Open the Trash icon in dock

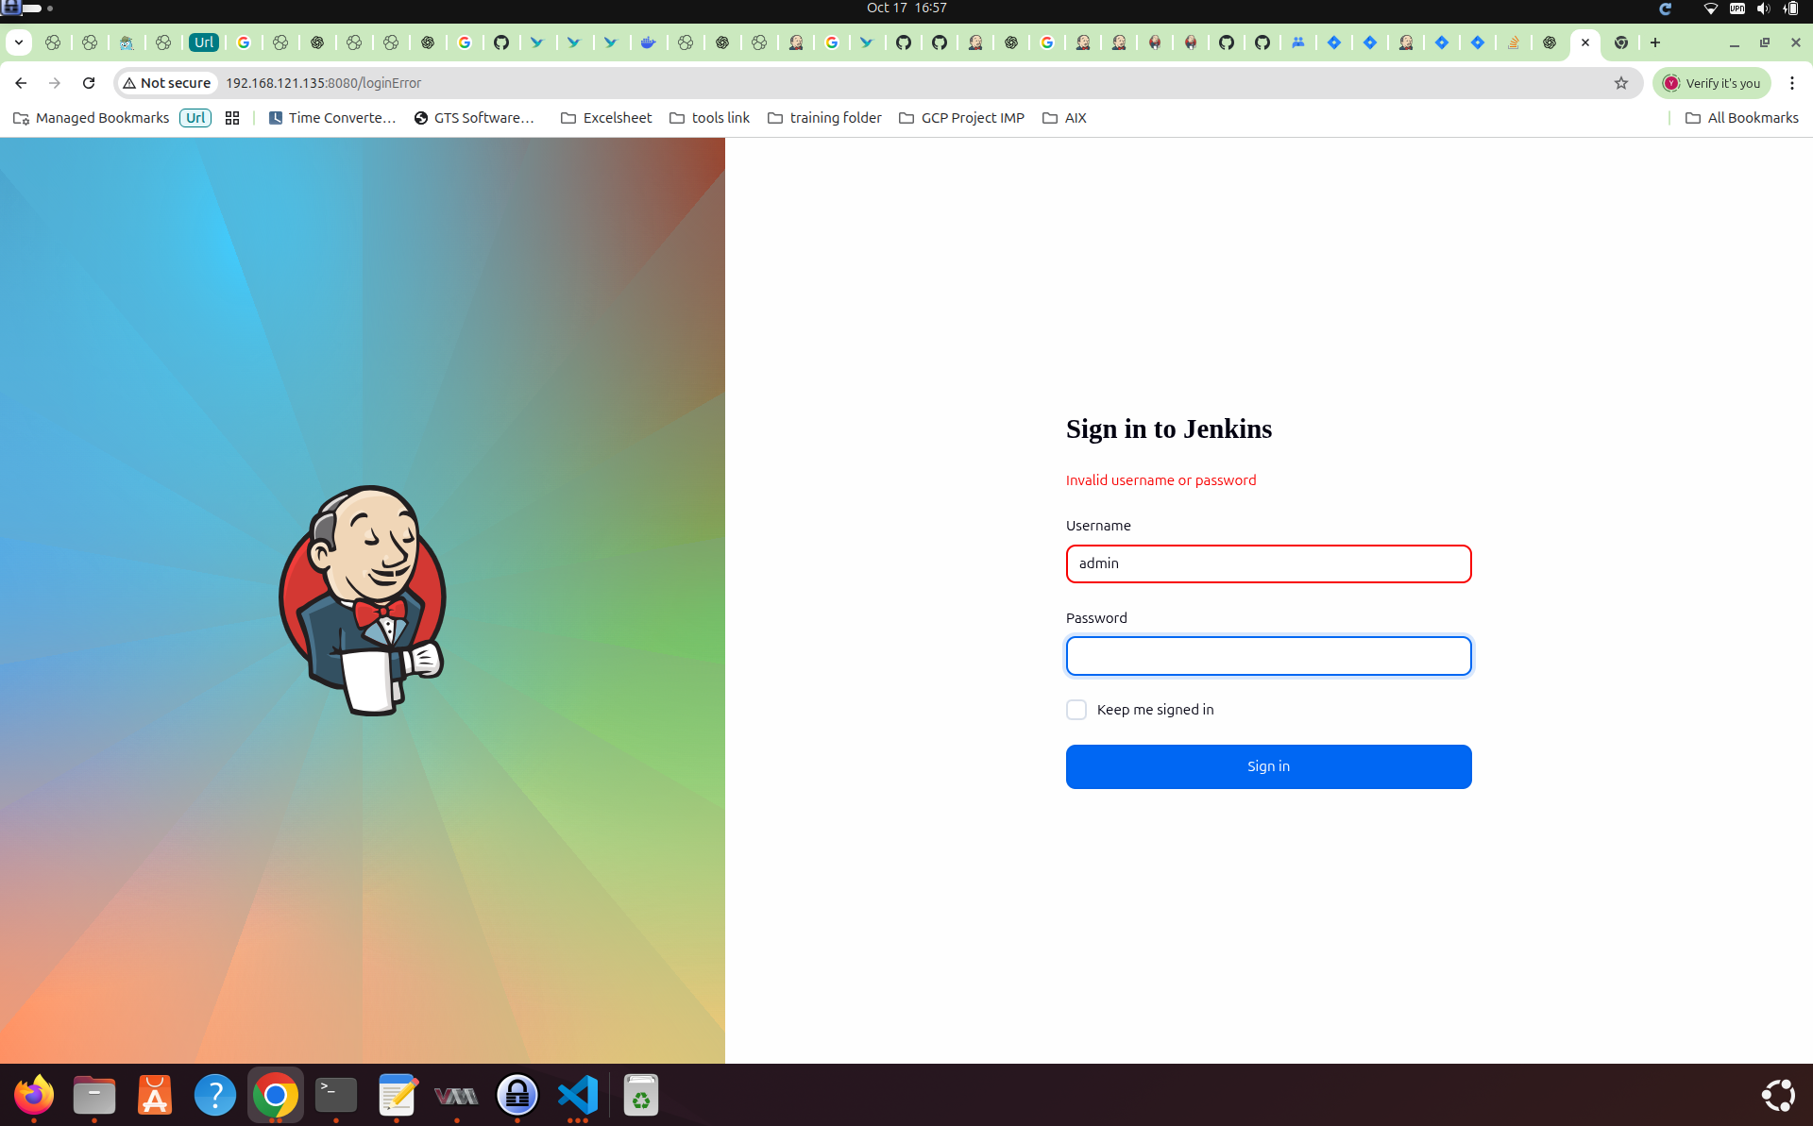click(640, 1095)
